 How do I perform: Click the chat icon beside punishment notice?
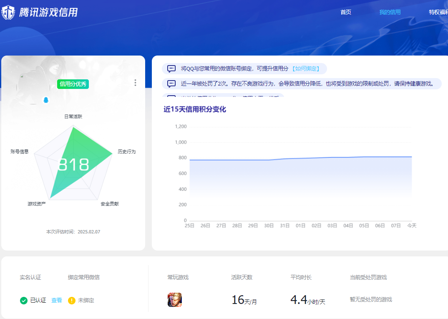[x=171, y=84]
